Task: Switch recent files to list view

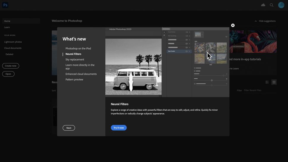Action: (x=267, y=82)
